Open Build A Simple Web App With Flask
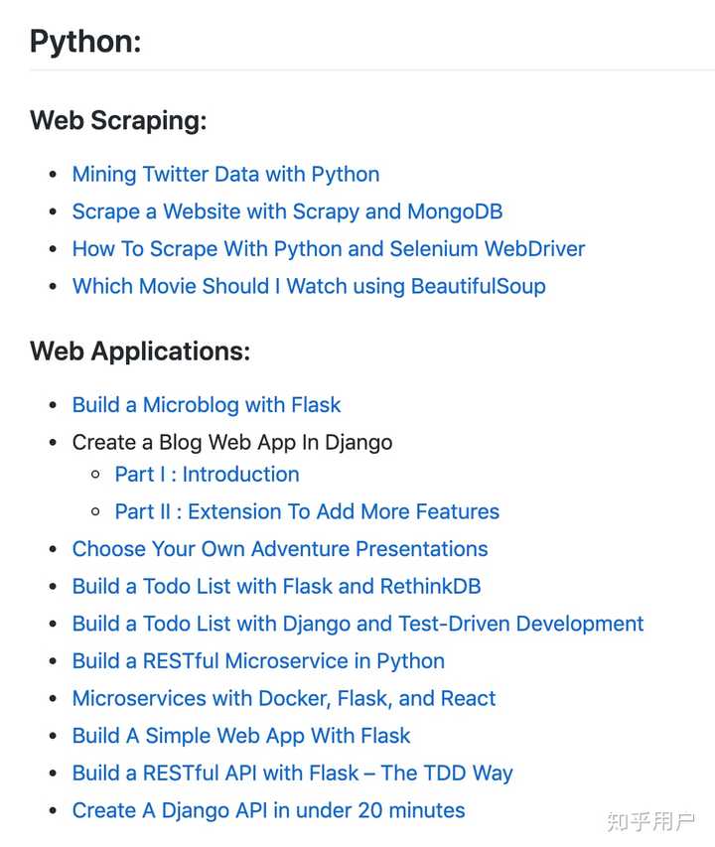This screenshot has width=715, height=847. tap(241, 737)
